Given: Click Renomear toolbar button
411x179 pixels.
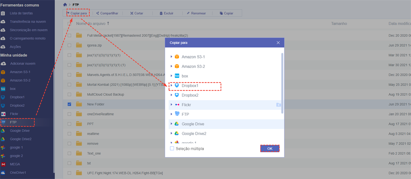Looking at the screenshot, I should [196, 13].
